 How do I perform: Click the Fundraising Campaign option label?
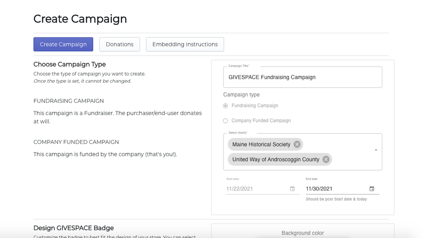255,105
